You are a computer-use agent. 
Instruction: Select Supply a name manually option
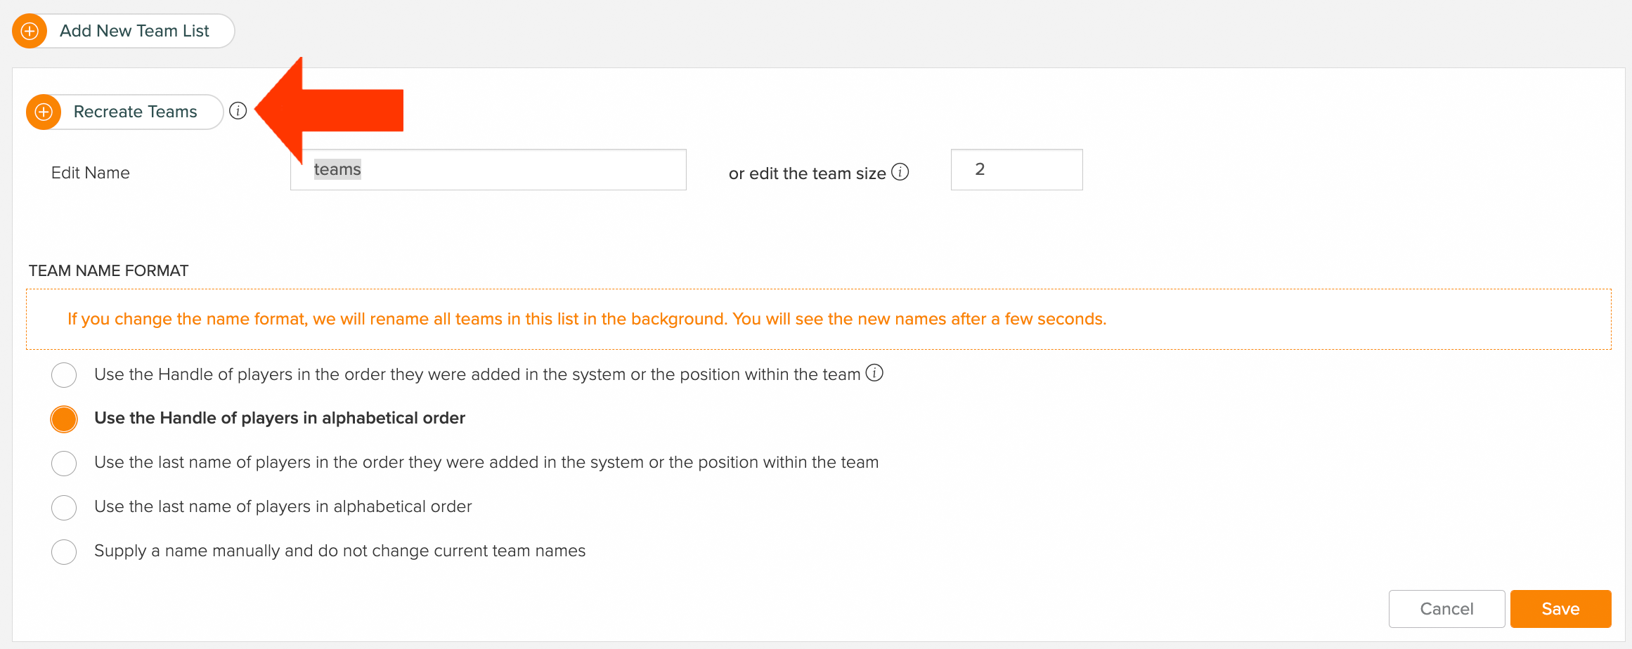(x=64, y=552)
